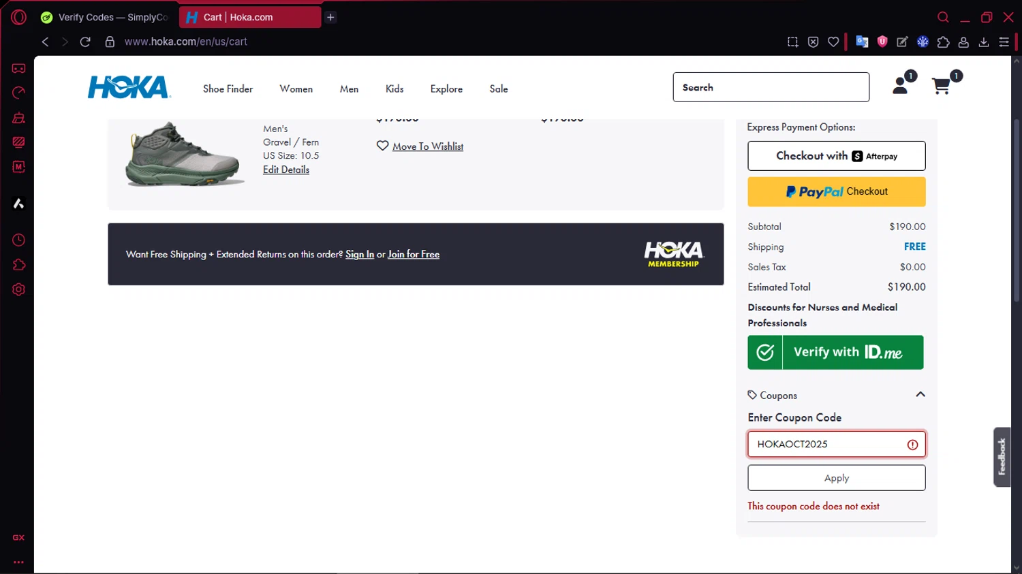This screenshot has height=574, width=1022.
Task: Open History clock in sidebar
Action: pos(18,240)
